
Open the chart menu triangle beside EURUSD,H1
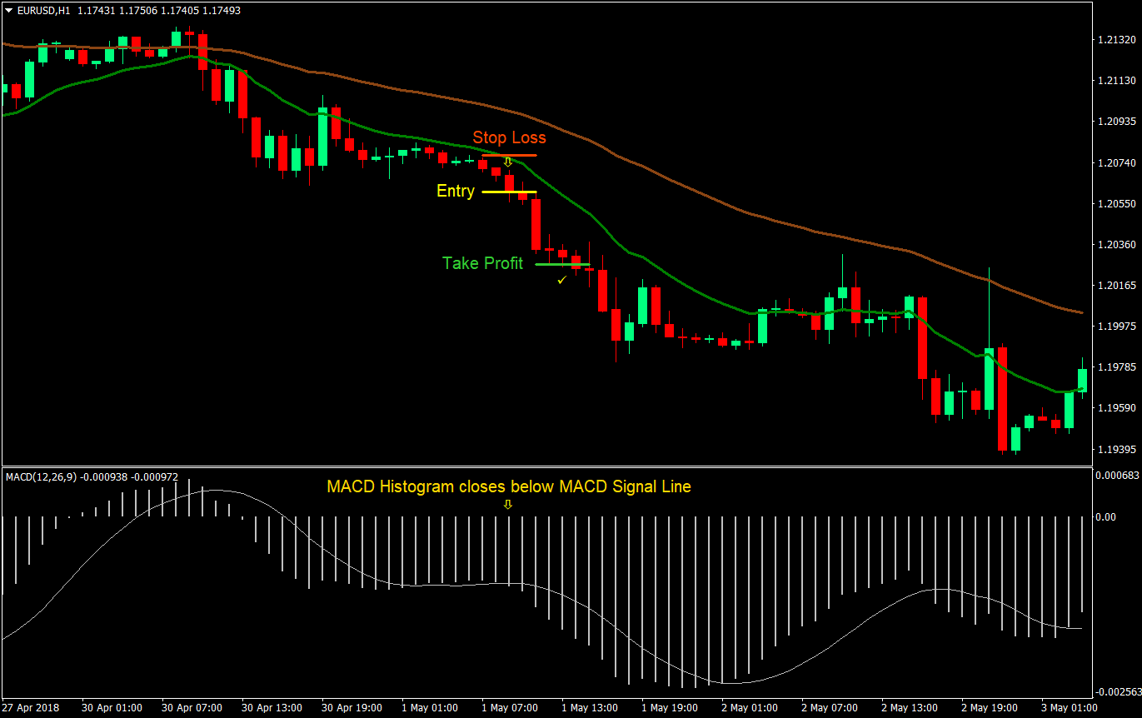[x=8, y=9]
